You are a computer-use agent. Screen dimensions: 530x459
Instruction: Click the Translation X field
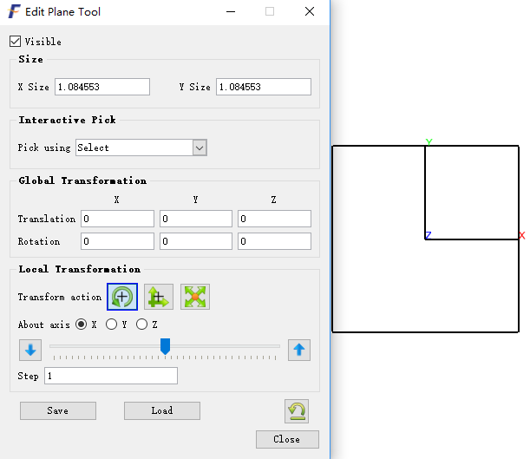[117, 219]
